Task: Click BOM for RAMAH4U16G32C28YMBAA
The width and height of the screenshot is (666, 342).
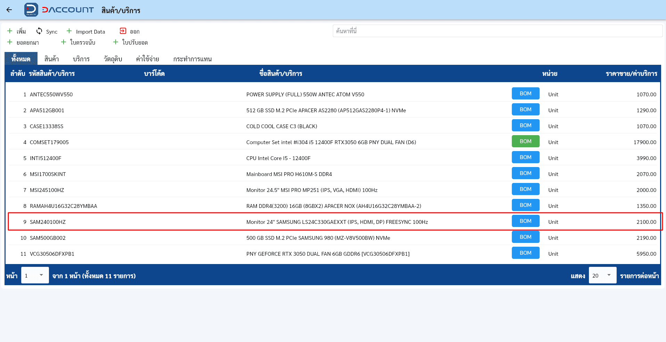Action: click(526, 205)
